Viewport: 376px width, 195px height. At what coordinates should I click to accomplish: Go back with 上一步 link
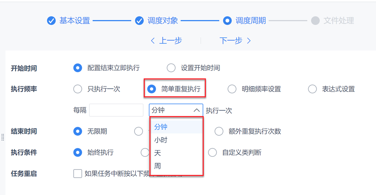click(x=166, y=40)
